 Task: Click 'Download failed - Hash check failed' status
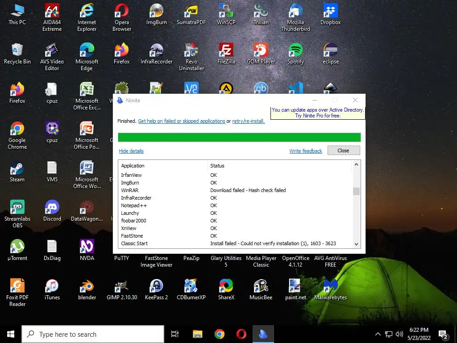point(248,190)
